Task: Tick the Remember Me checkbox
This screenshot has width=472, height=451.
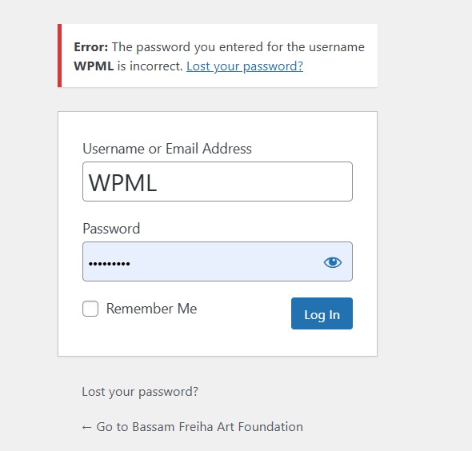Action: pos(90,309)
